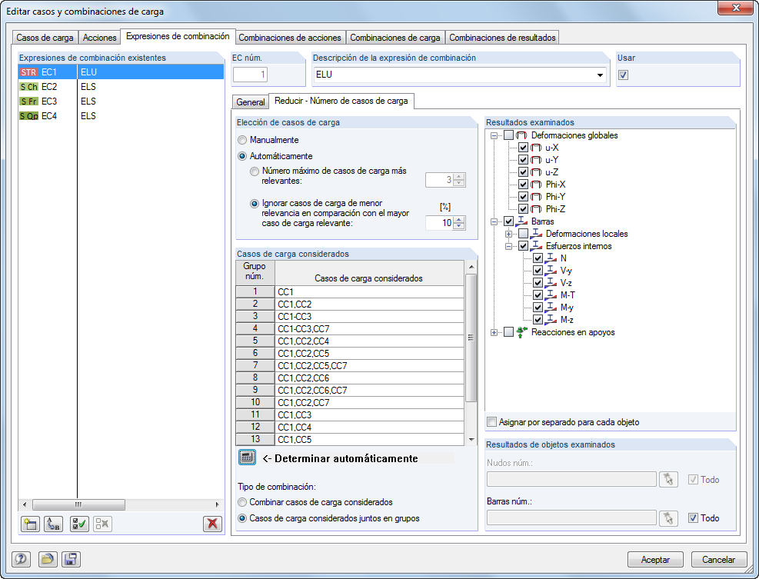Uncheck the V-z checkbox
The height and width of the screenshot is (579, 759).
538,283
